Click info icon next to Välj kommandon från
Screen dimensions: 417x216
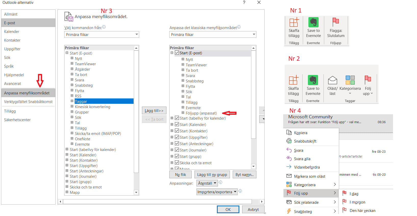click(104, 27)
